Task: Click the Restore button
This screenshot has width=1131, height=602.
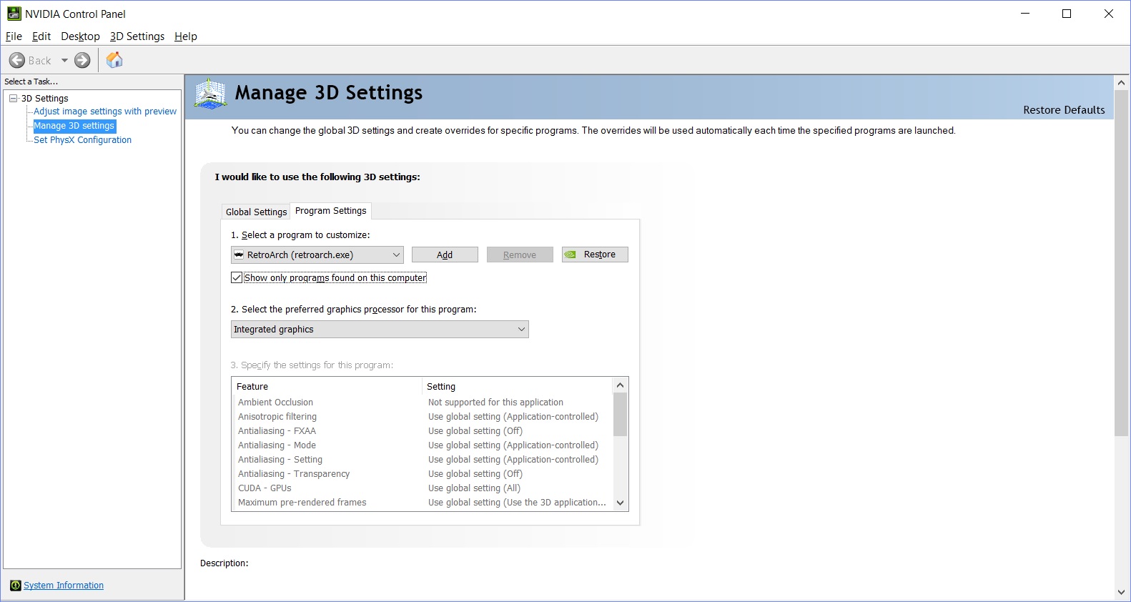Action: coord(595,255)
